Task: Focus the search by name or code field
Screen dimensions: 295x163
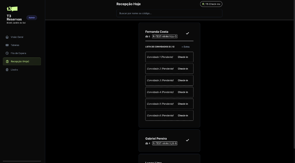Action: click(169, 13)
